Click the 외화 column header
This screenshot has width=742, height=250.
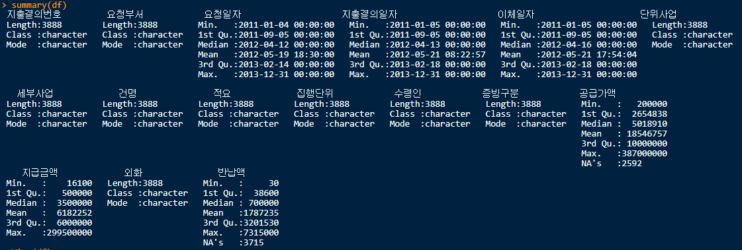pyautogui.click(x=133, y=173)
